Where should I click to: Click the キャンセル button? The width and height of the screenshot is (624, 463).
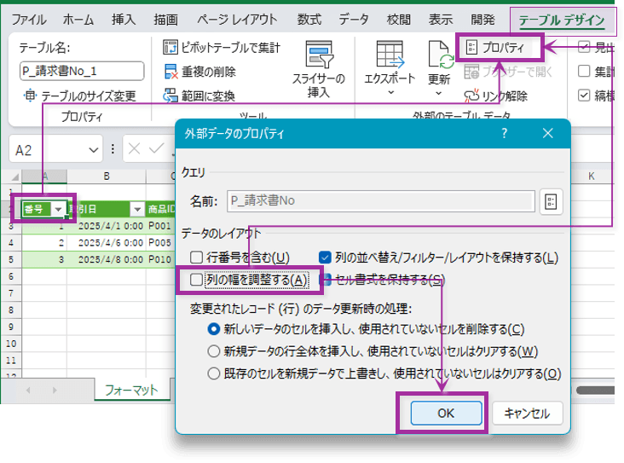pos(527,414)
